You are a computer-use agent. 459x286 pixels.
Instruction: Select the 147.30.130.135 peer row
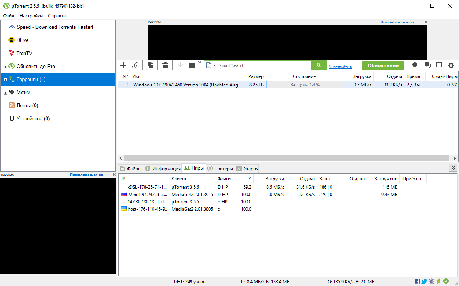[288, 202]
